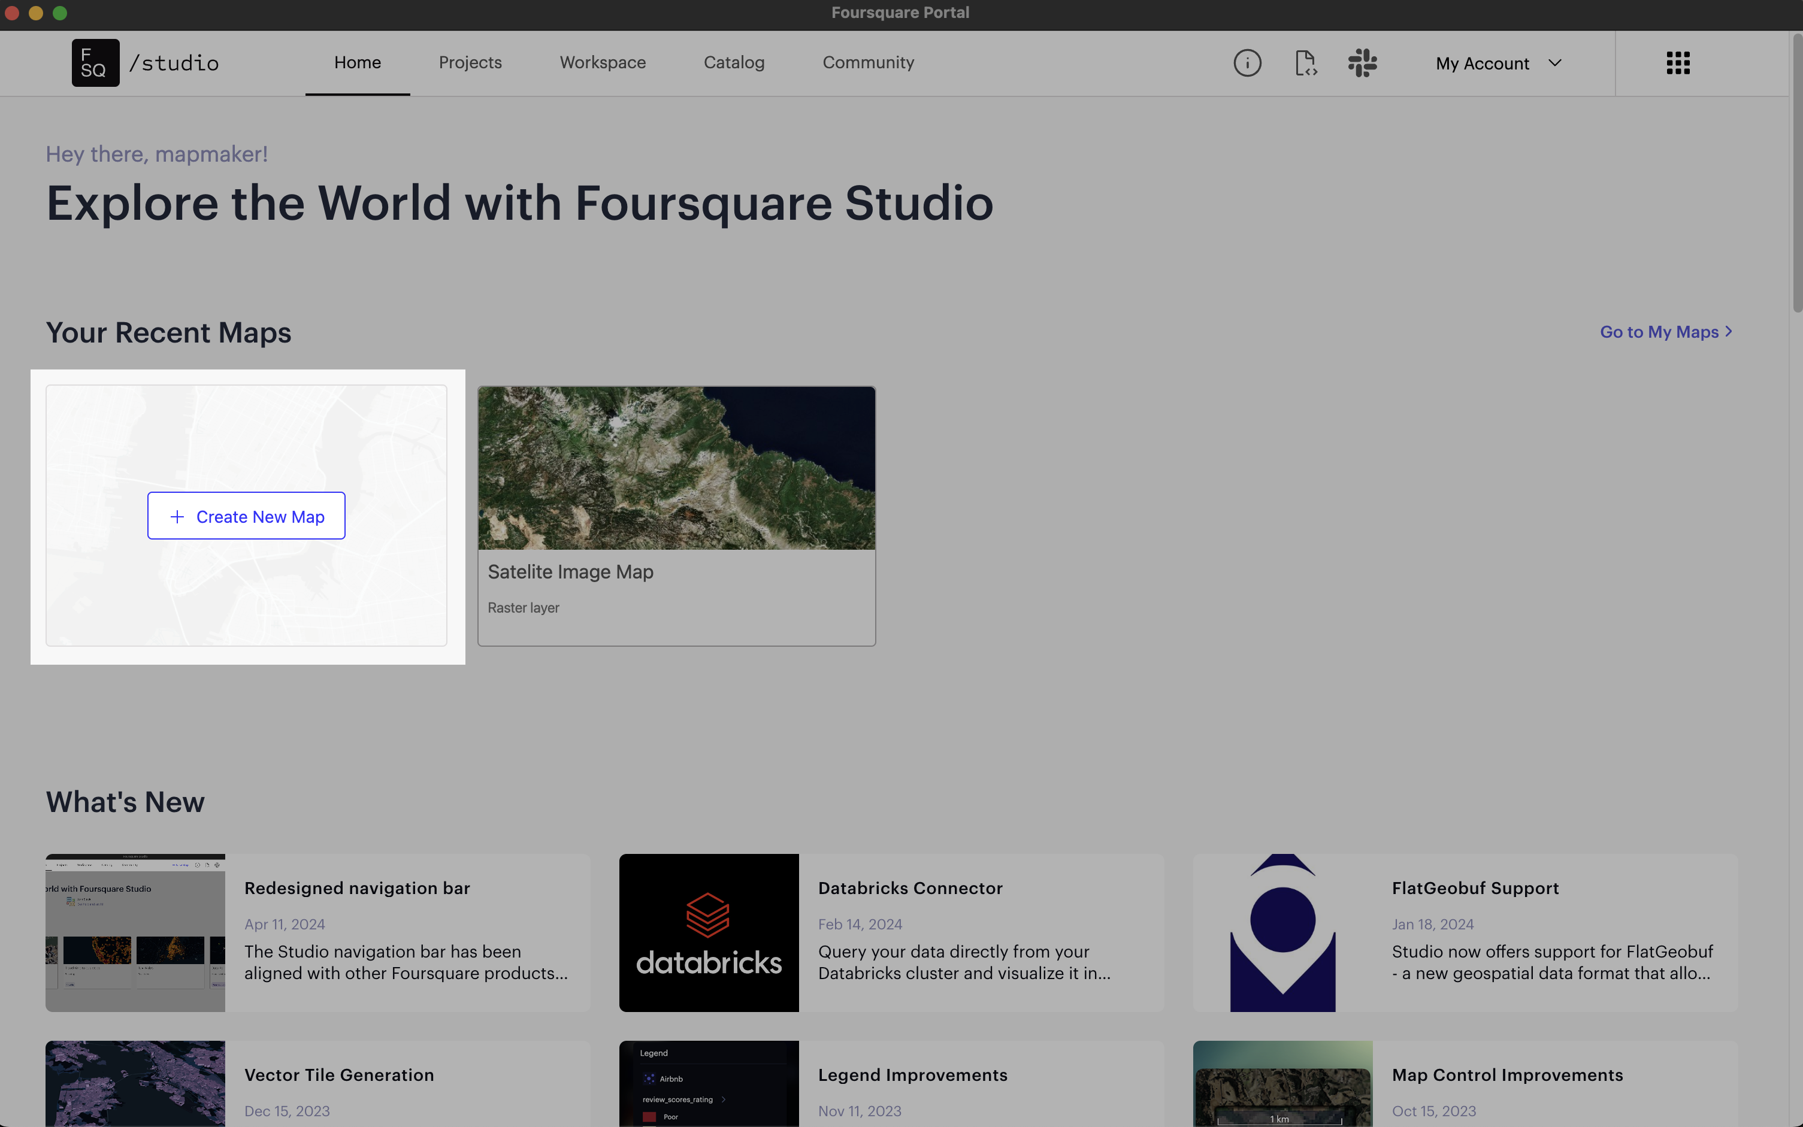Click the yellow macOS minimize button
Image resolution: width=1803 pixels, height=1127 pixels.
[x=36, y=13]
